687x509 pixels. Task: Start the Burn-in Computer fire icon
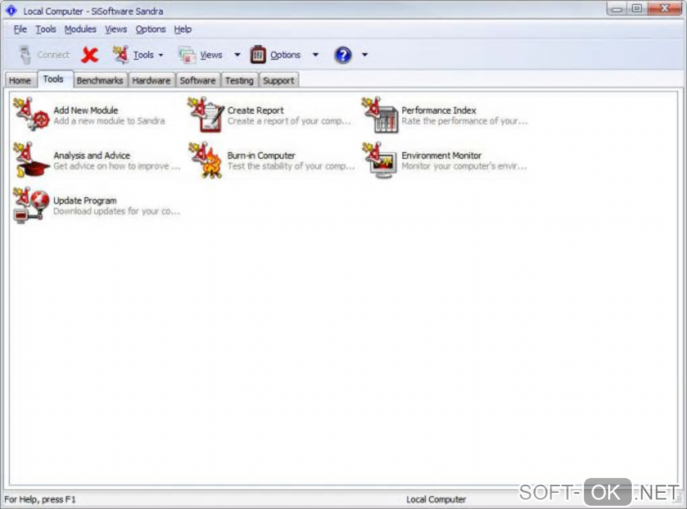coord(206,160)
